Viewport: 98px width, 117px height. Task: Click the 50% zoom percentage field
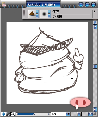(x=54, y=114)
